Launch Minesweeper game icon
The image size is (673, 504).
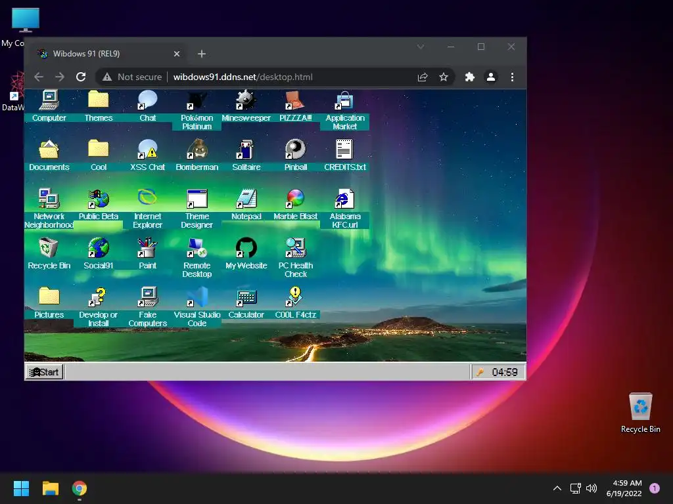click(x=246, y=106)
